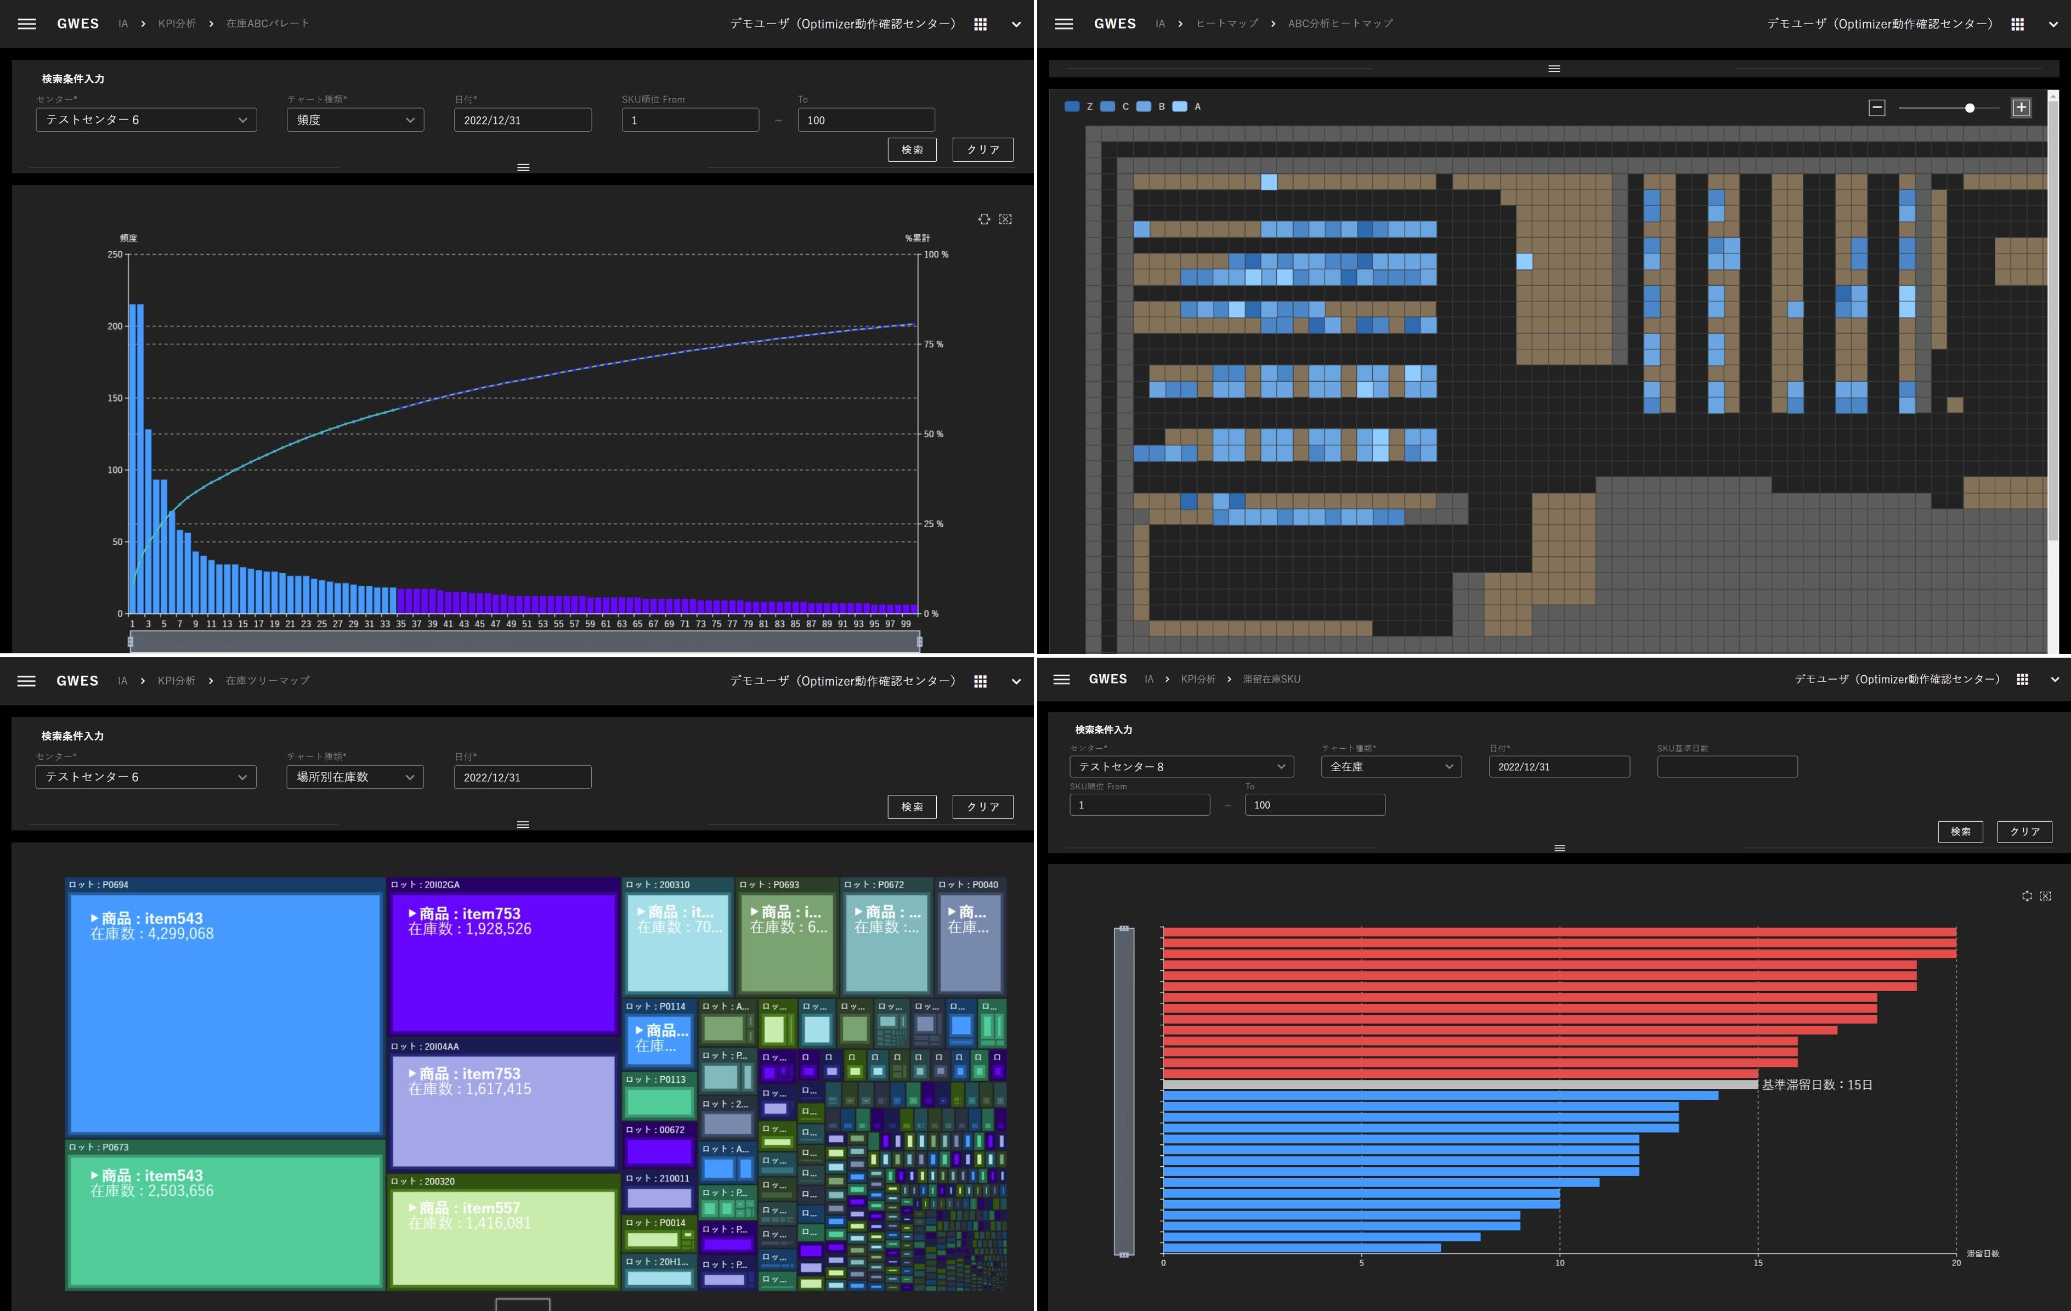
Task: Click the heatmap zoom-in plus icon
Action: click(x=2021, y=108)
